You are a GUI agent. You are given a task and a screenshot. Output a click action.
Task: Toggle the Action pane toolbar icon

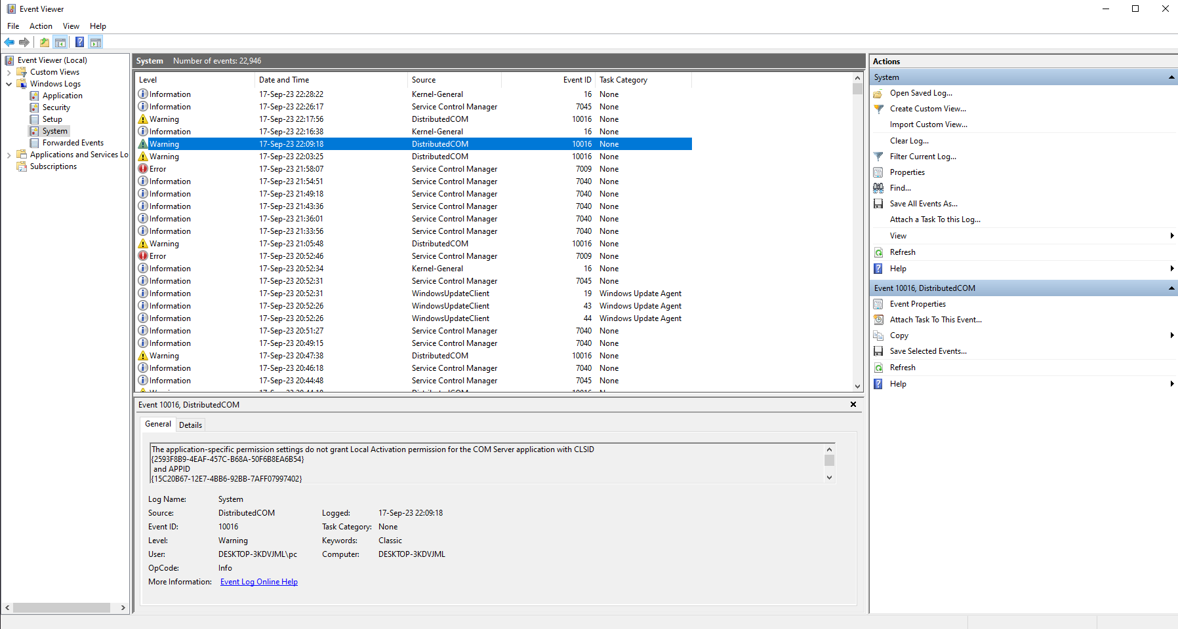pyautogui.click(x=96, y=43)
